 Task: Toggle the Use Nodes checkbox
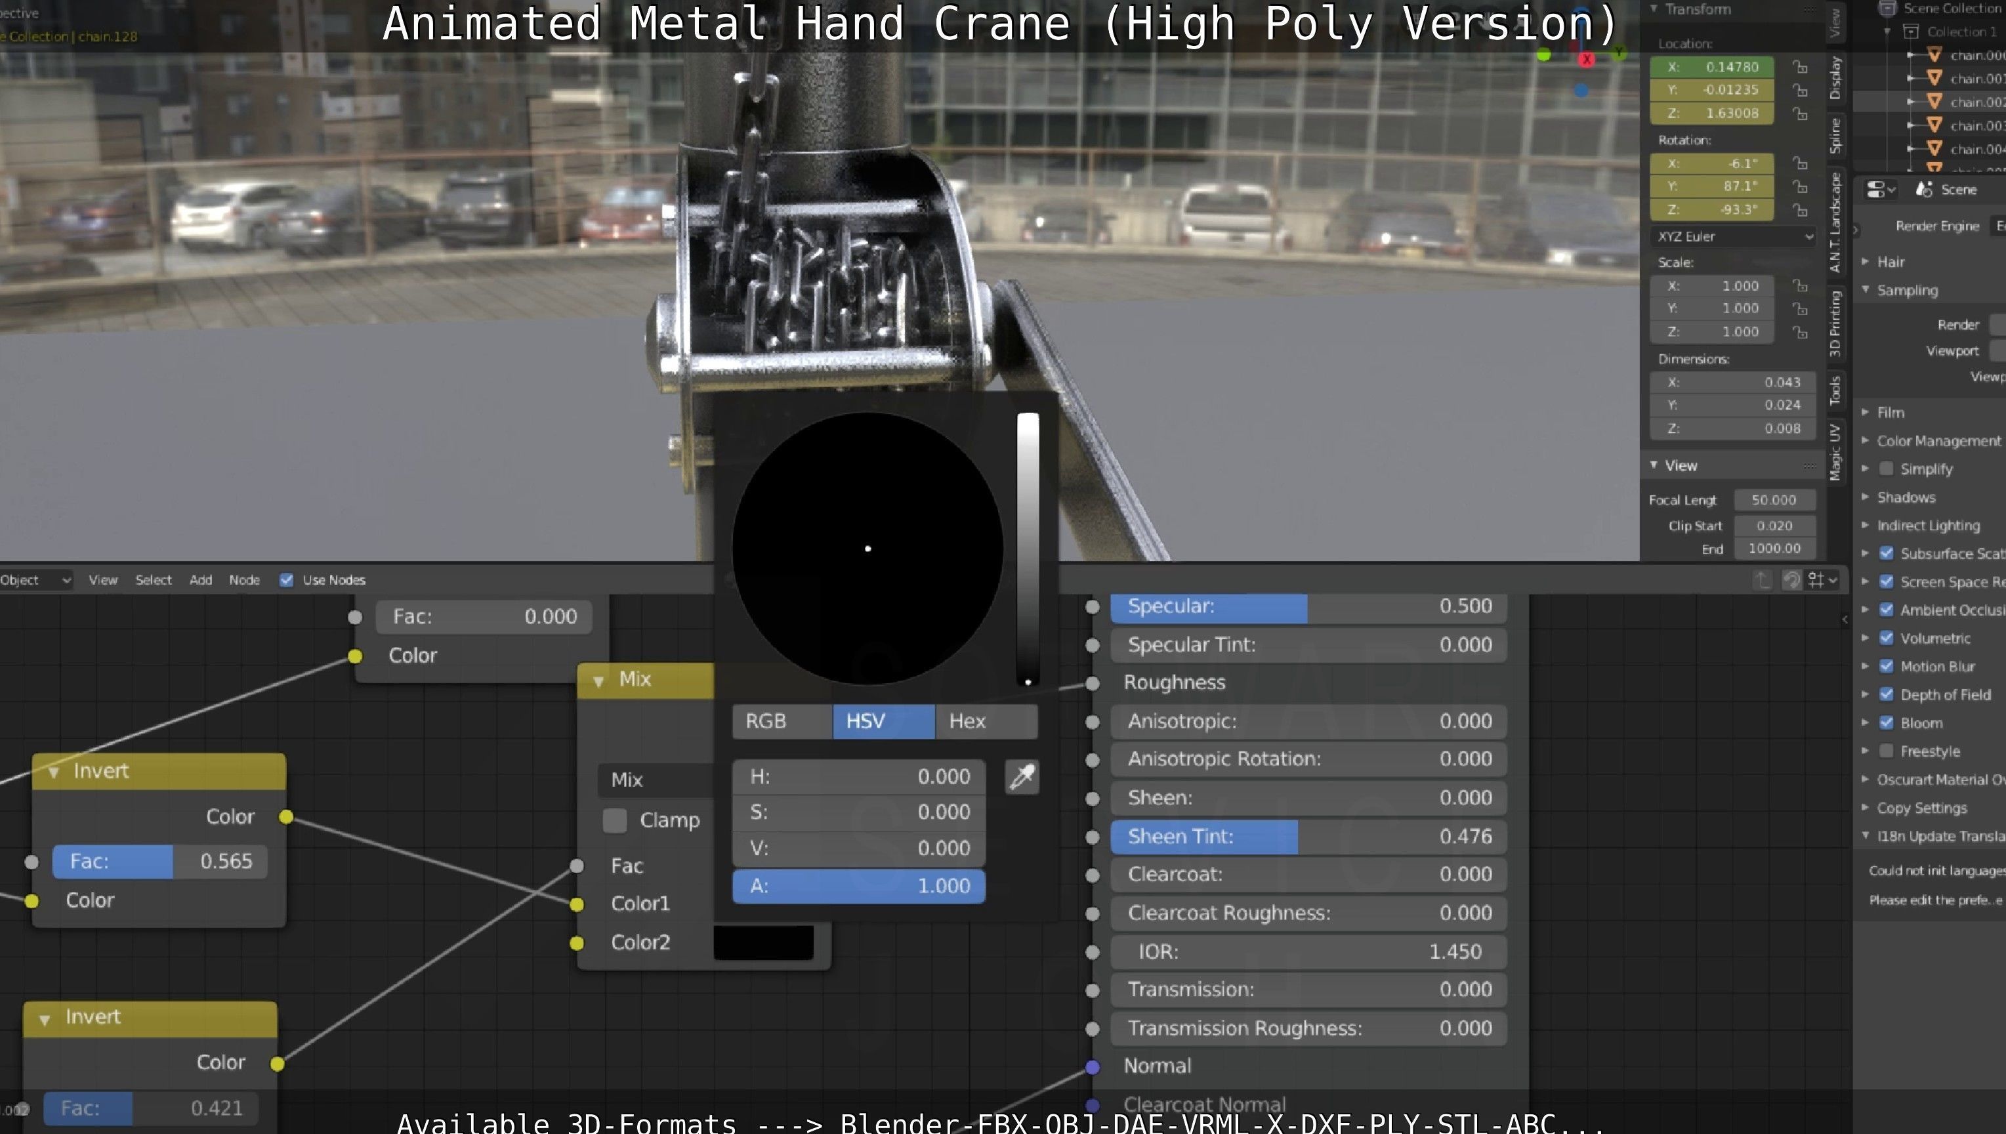286,579
